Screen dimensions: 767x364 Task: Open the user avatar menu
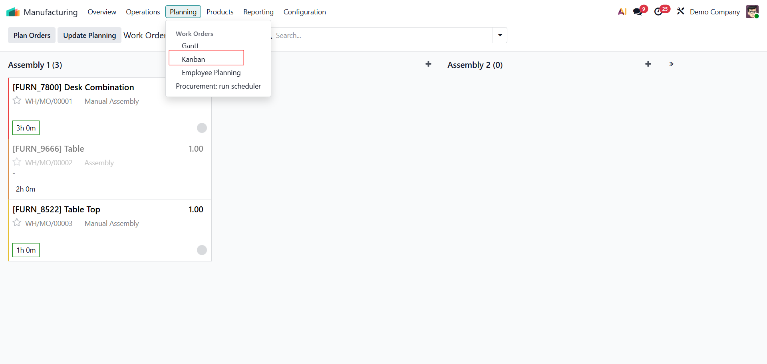click(752, 12)
